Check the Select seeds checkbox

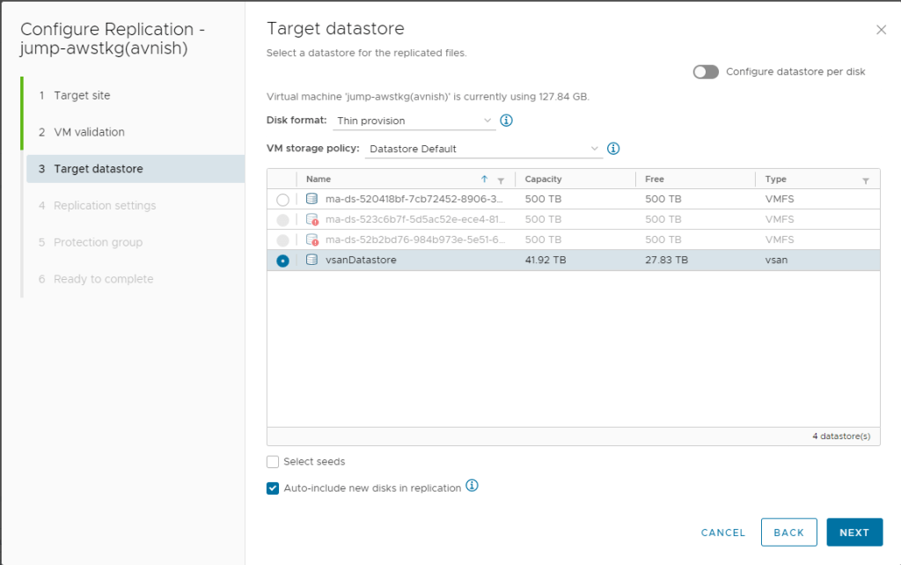(273, 461)
